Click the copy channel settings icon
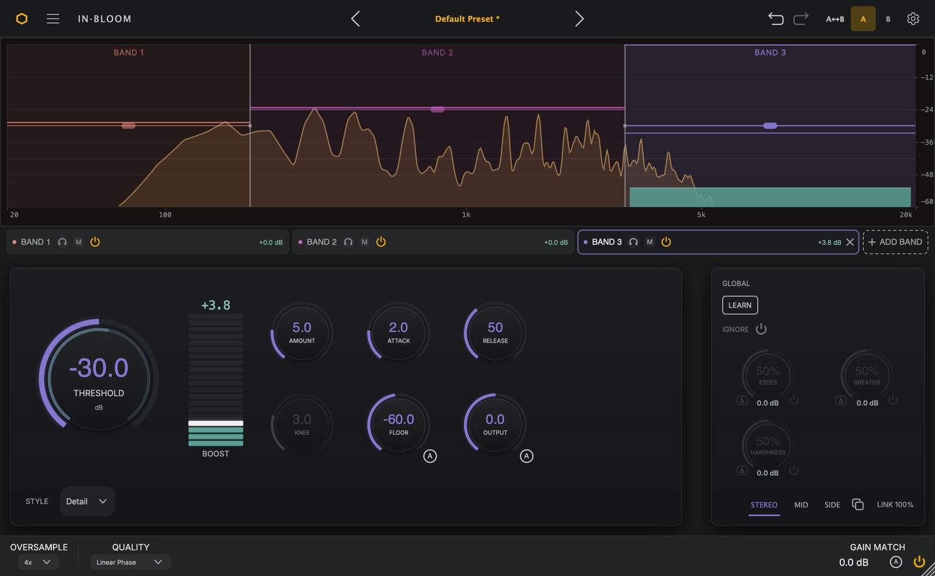The width and height of the screenshot is (935, 576). pyautogui.click(x=858, y=504)
